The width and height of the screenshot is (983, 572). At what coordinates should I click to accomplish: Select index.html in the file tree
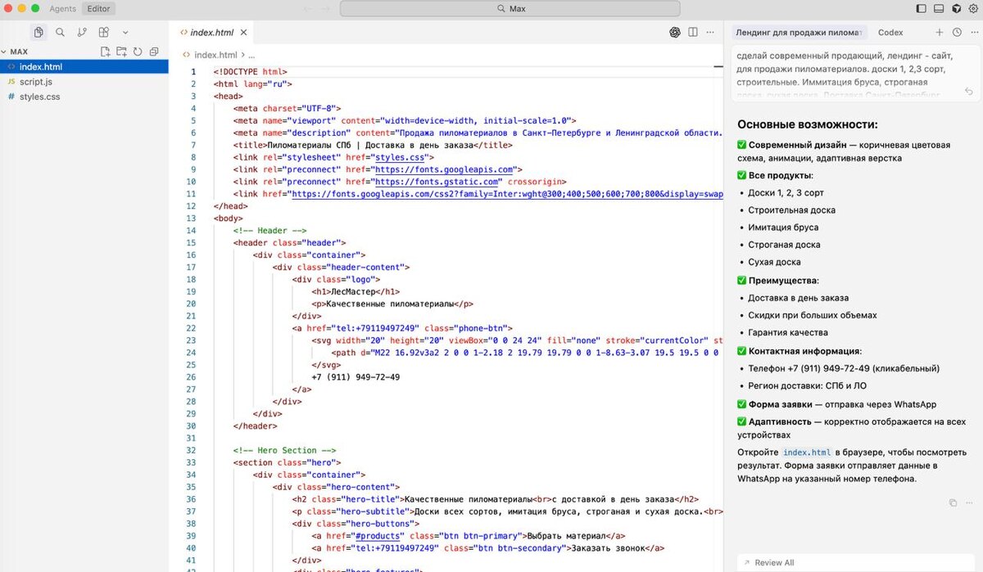click(84, 67)
